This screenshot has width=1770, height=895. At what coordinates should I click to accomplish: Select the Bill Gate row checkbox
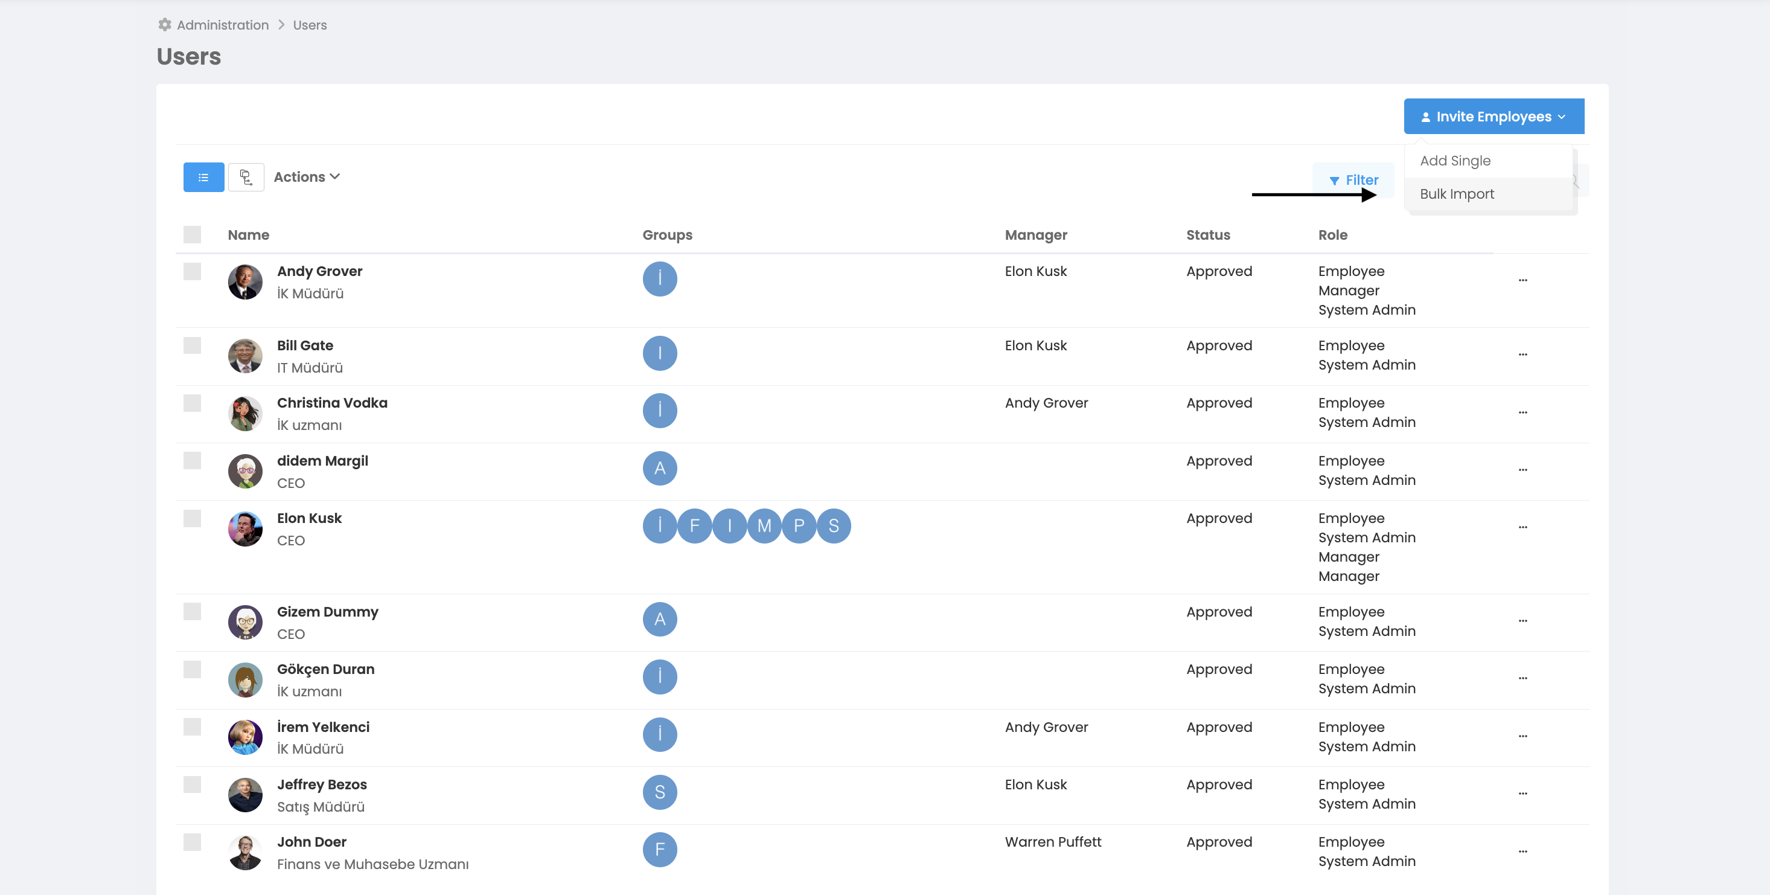(x=193, y=345)
